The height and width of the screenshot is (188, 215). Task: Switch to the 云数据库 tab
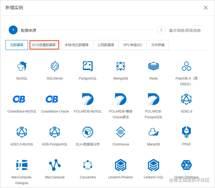point(17,45)
